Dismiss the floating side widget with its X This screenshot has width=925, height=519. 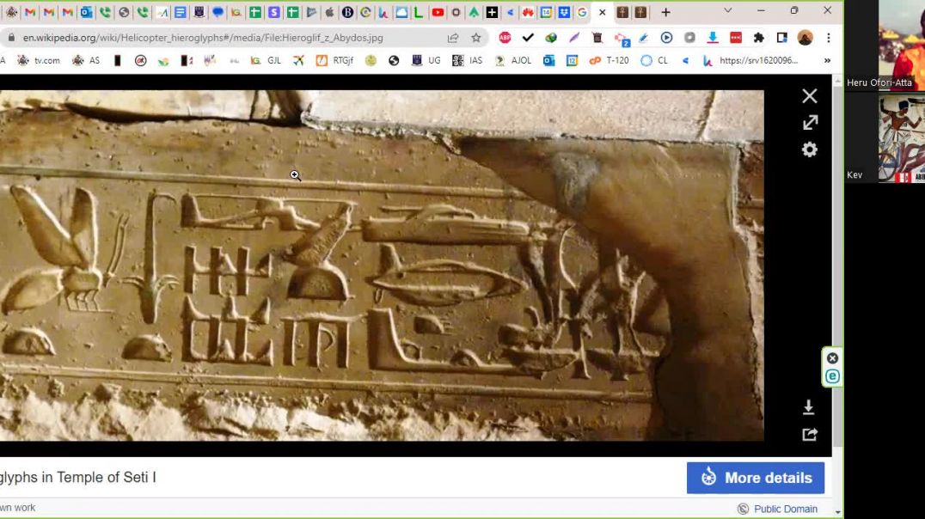tap(832, 358)
